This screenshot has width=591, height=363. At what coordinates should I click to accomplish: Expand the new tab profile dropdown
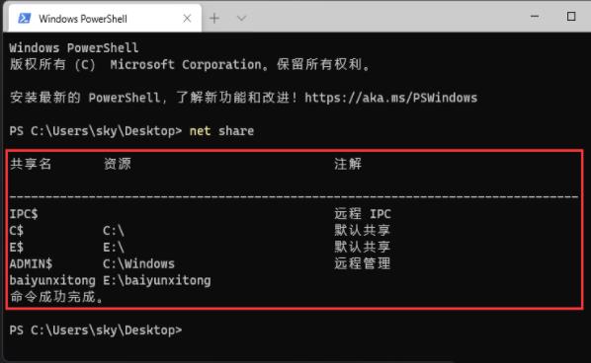coord(241,18)
